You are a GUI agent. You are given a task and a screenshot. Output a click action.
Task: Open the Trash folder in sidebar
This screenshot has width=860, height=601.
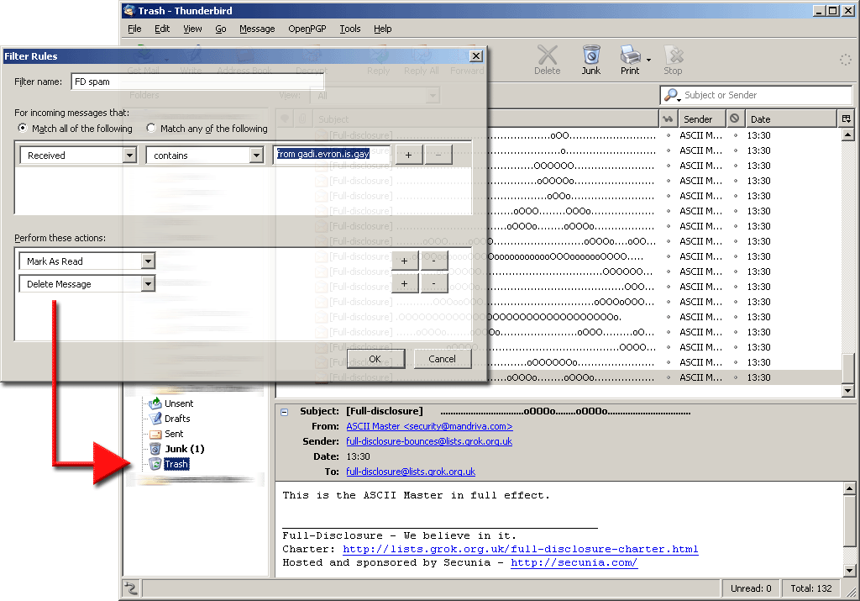(176, 464)
